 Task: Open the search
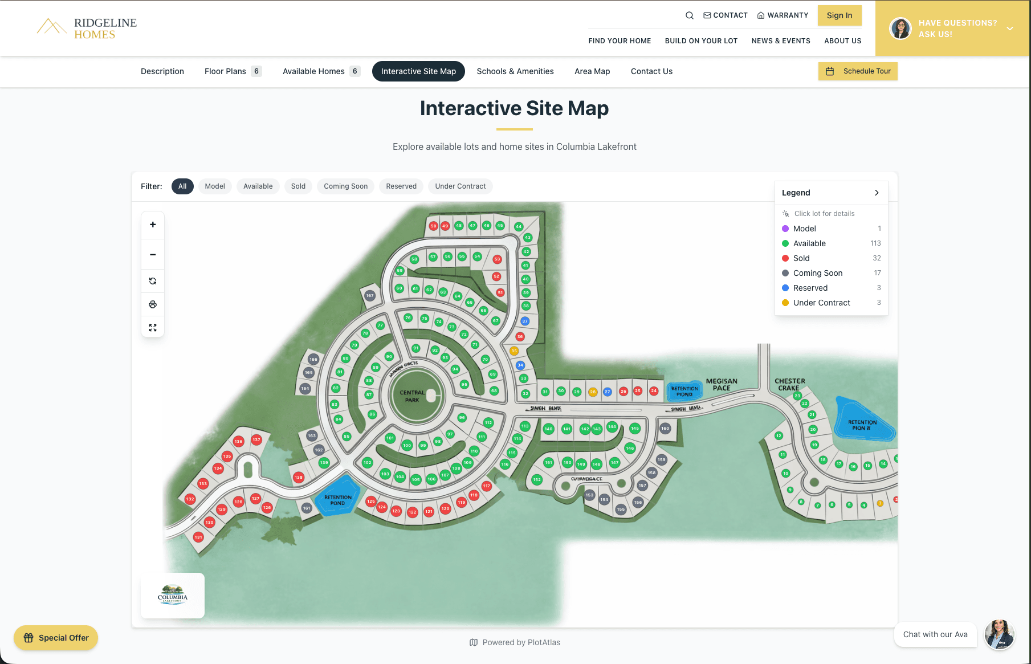(689, 15)
